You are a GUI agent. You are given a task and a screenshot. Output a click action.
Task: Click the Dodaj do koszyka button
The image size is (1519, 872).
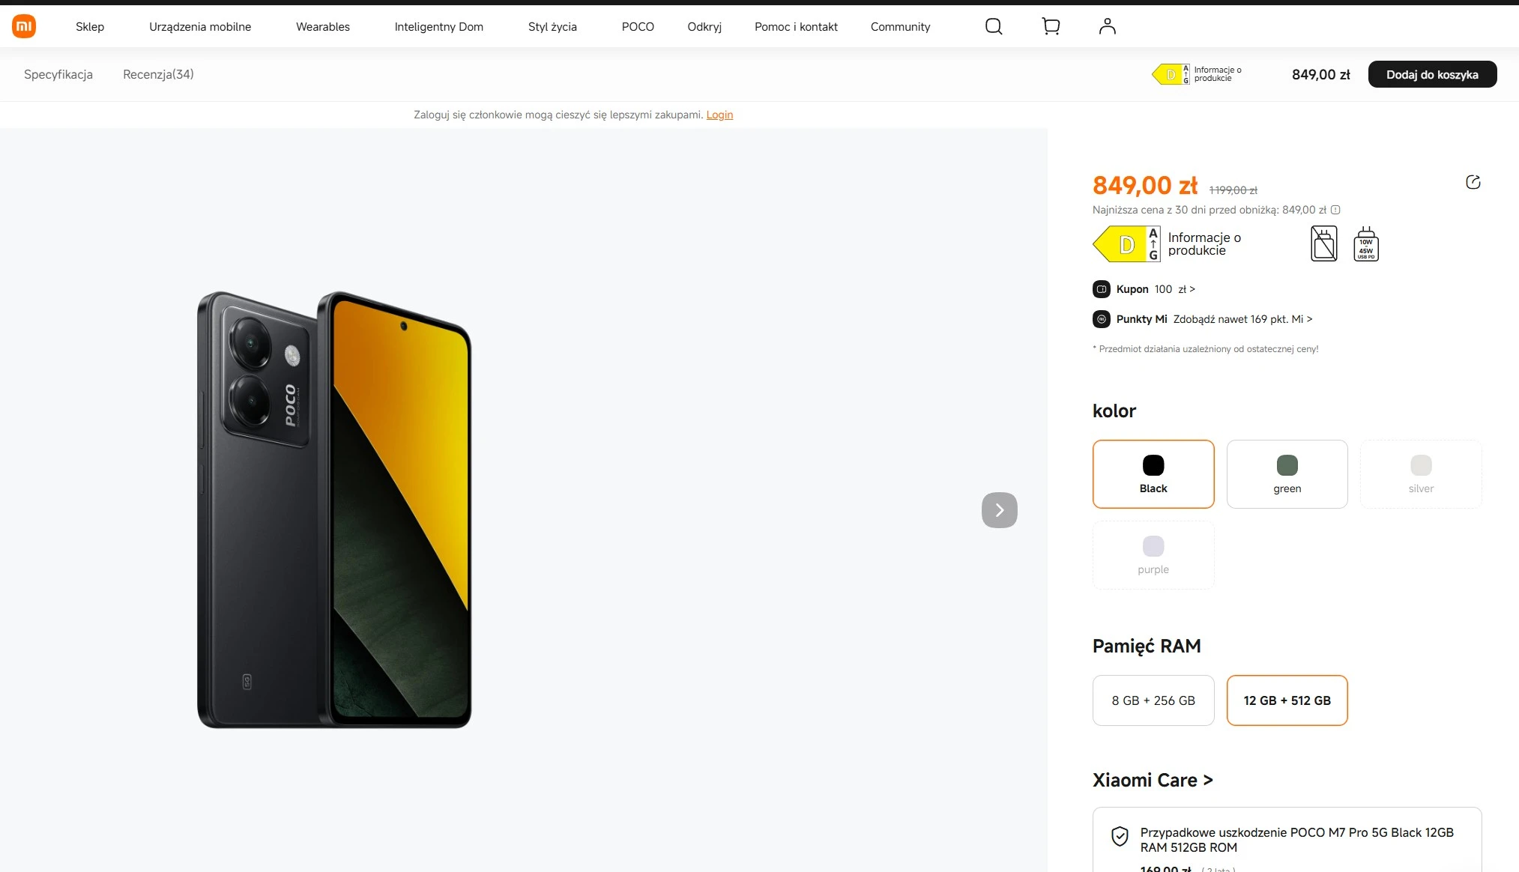pos(1432,74)
